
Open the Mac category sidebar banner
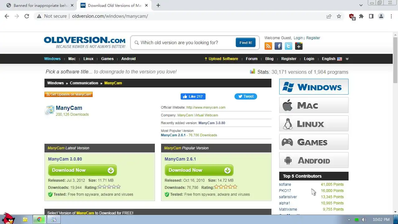tap(314, 105)
